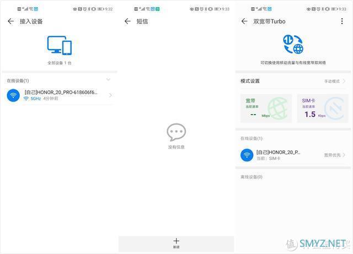Select the 宽带 speed card
Screen dimensions: 353x254
266,109
